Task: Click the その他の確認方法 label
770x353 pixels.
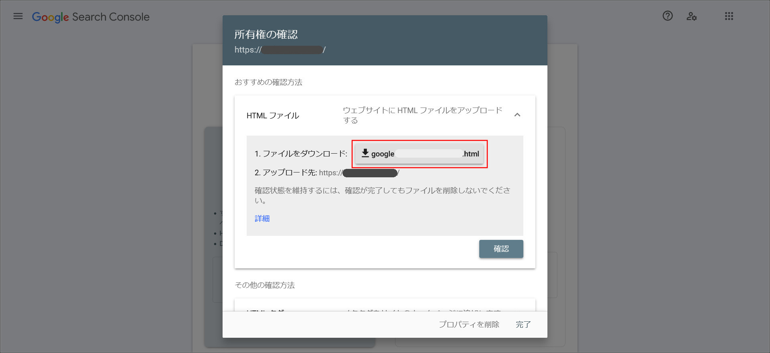Action: [x=265, y=285]
